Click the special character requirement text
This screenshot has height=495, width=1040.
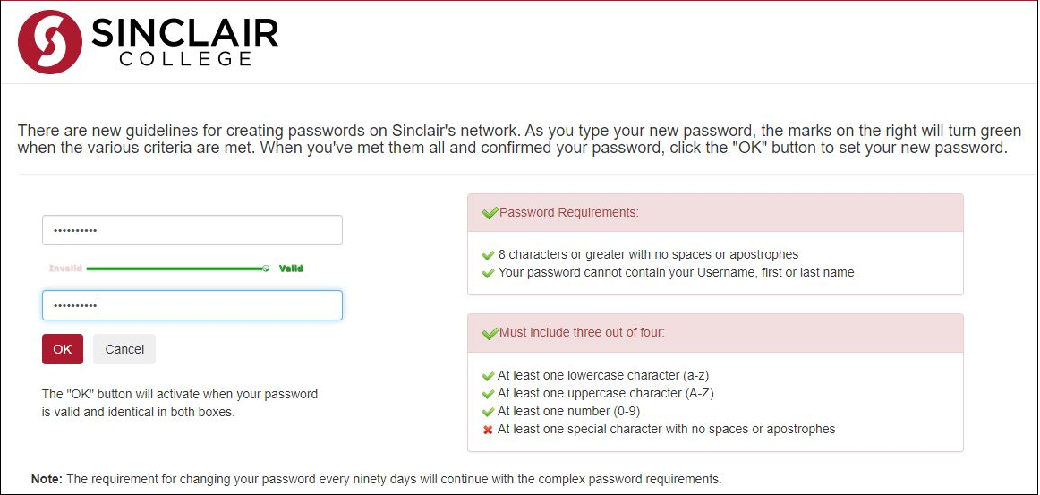tap(666, 430)
